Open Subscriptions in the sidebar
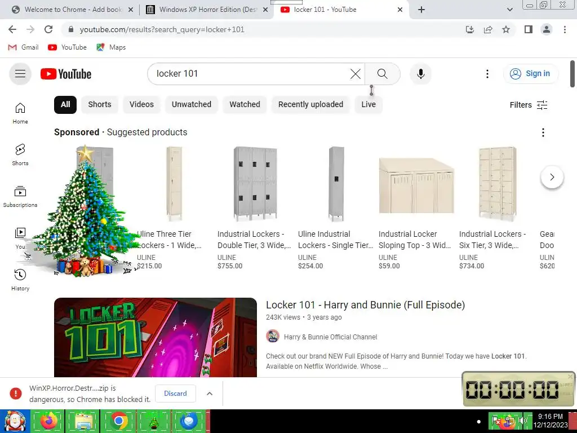Image resolution: width=577 pixels, height=433 pixels. 20,197
